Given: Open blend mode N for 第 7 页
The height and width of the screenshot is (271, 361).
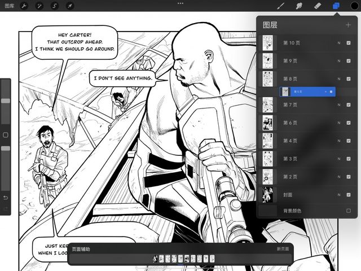Looking at the screenshot, I should pos(339,105).
